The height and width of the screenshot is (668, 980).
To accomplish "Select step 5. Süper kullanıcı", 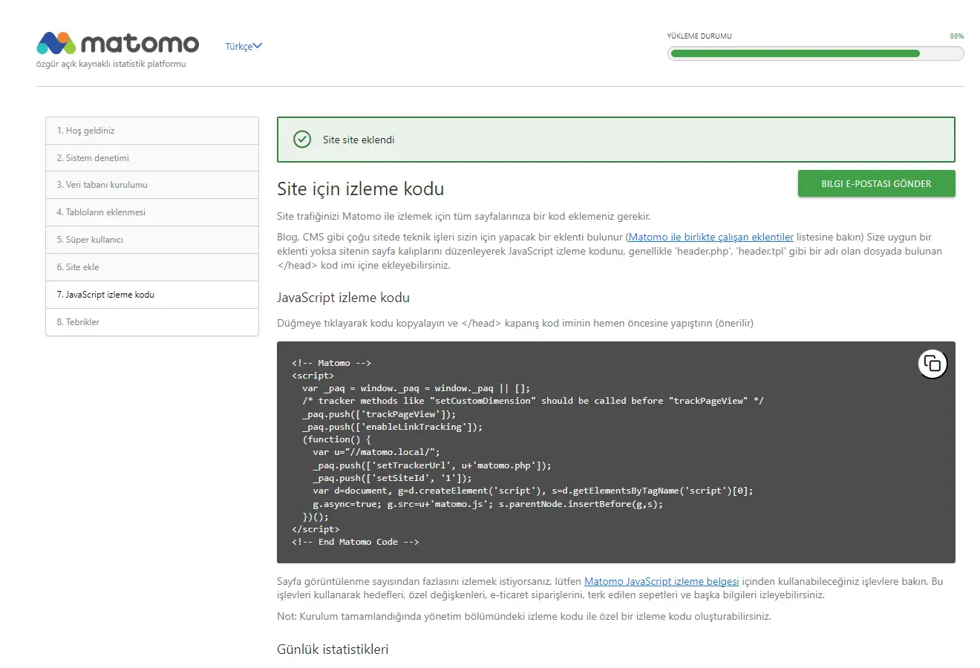I will [x=152, y=240].
